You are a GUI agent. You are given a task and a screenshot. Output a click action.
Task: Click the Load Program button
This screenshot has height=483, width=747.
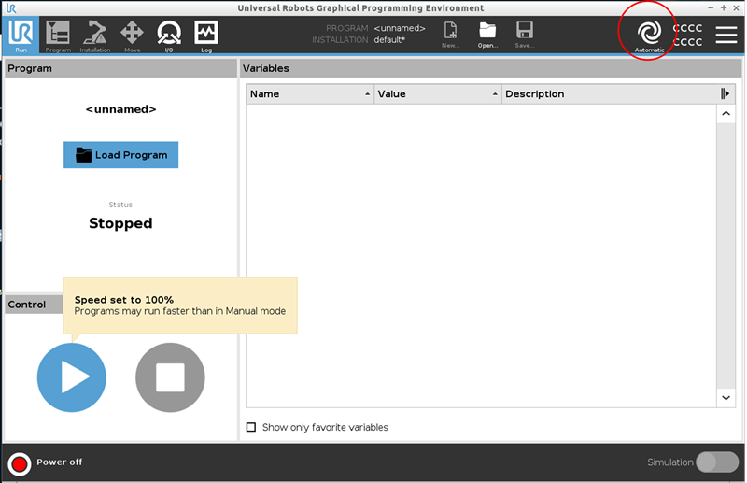tap(121, 154)
